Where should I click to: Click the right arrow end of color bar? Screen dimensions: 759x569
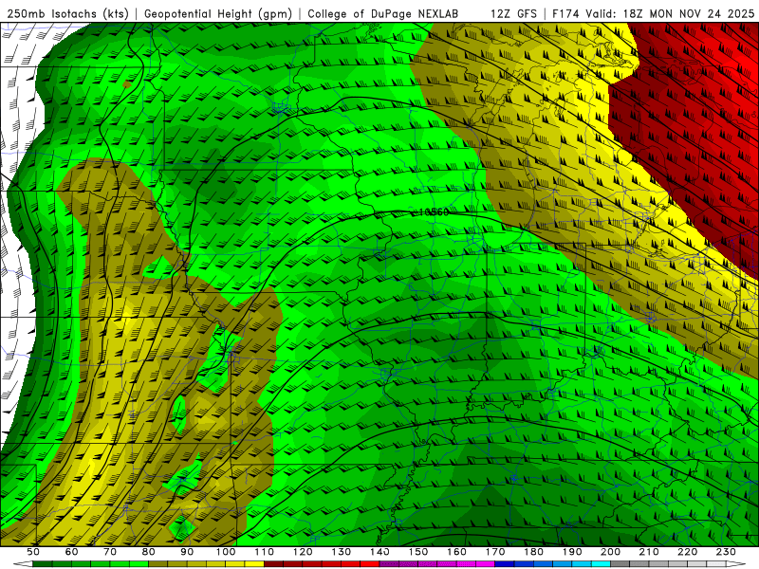(x=736, y=563)
